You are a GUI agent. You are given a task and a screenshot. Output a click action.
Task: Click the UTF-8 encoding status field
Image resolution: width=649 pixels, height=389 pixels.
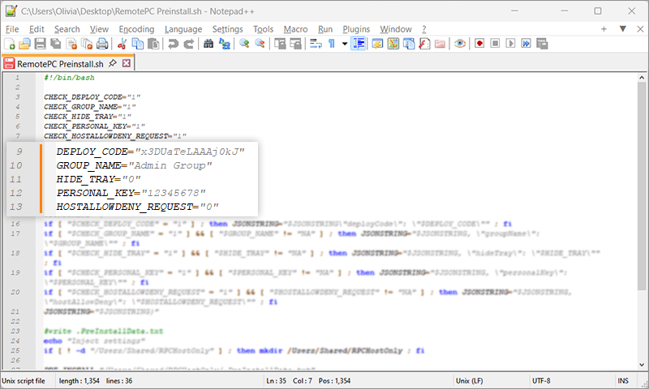(543, 380)
